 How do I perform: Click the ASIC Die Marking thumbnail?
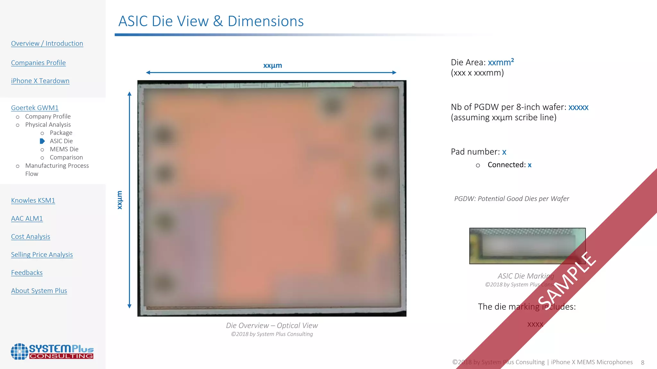[x=527, y=246]
